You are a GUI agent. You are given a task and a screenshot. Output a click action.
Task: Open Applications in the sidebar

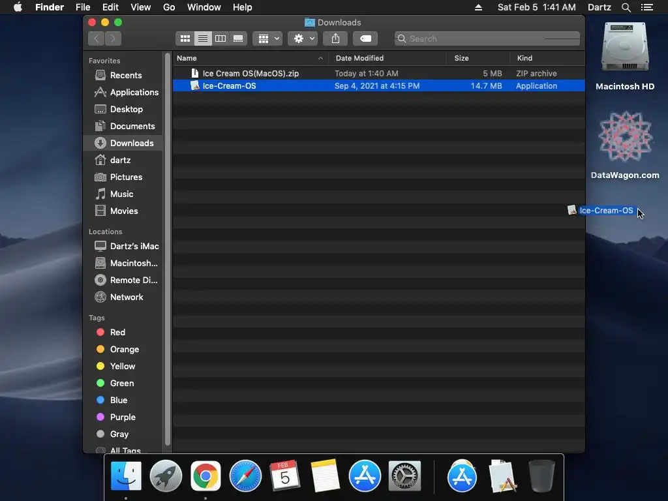[x=123, y=93]
